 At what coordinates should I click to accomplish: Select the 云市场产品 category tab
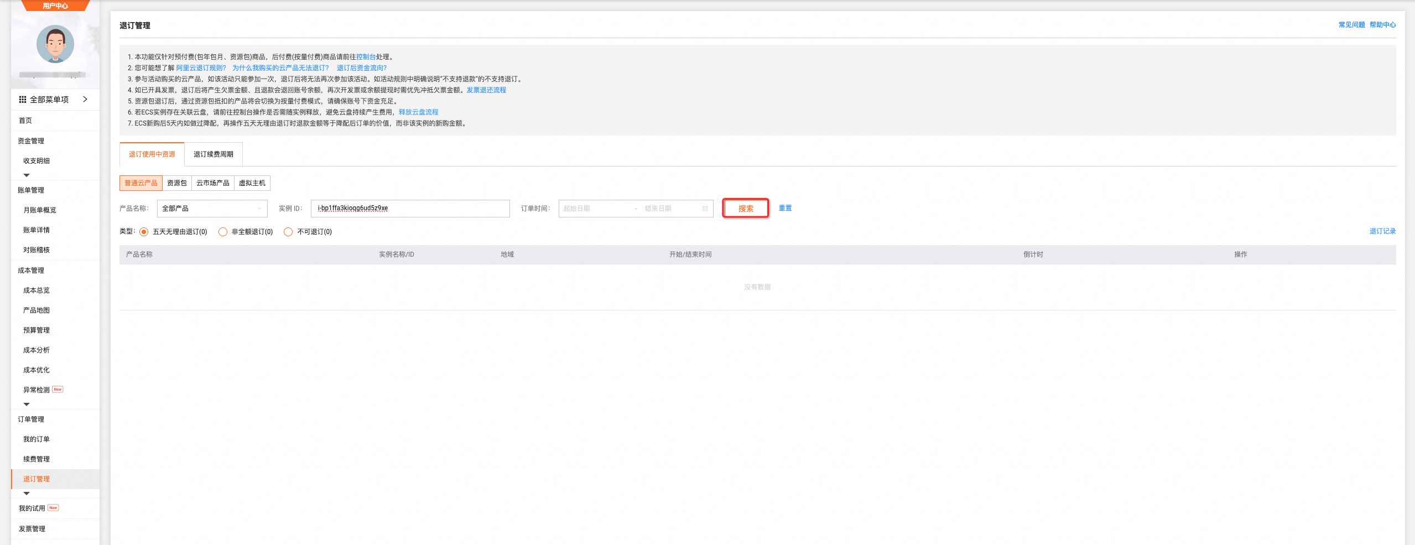tap(213, 183)
